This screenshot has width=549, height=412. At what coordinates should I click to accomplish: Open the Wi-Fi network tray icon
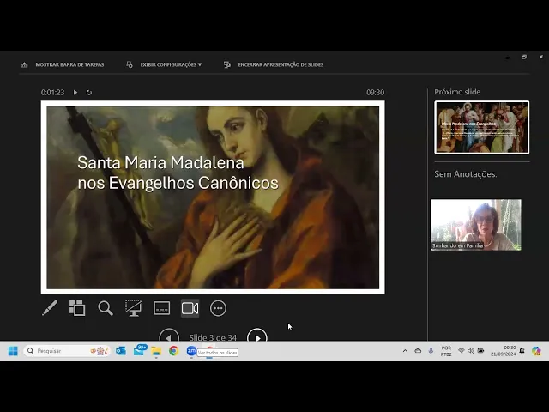[462, 351]
